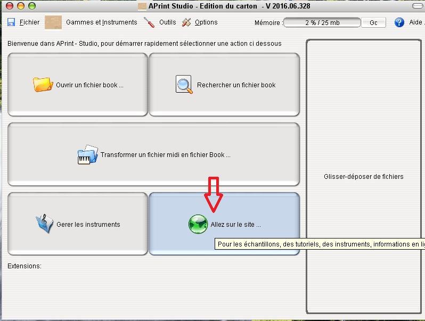Image resolution: width=425 pixels, height=321 pixels.
Task: Click the memory usage bar showing 2 % / 25 mb
Action: (322, 23)
